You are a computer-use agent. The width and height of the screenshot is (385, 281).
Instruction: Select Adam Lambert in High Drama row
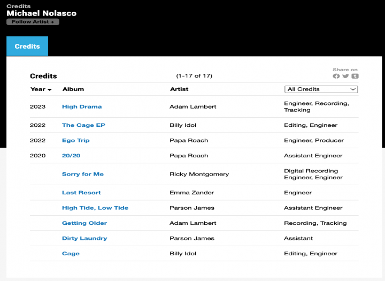click(192, 107)
